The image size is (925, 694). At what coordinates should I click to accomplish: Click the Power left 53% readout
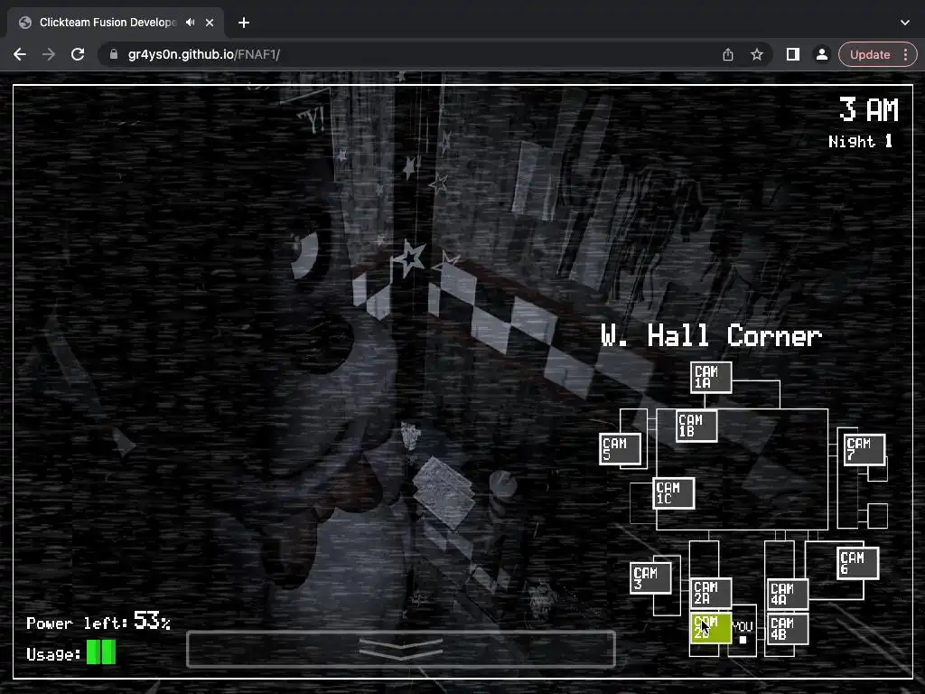click(x=98, y=622)
